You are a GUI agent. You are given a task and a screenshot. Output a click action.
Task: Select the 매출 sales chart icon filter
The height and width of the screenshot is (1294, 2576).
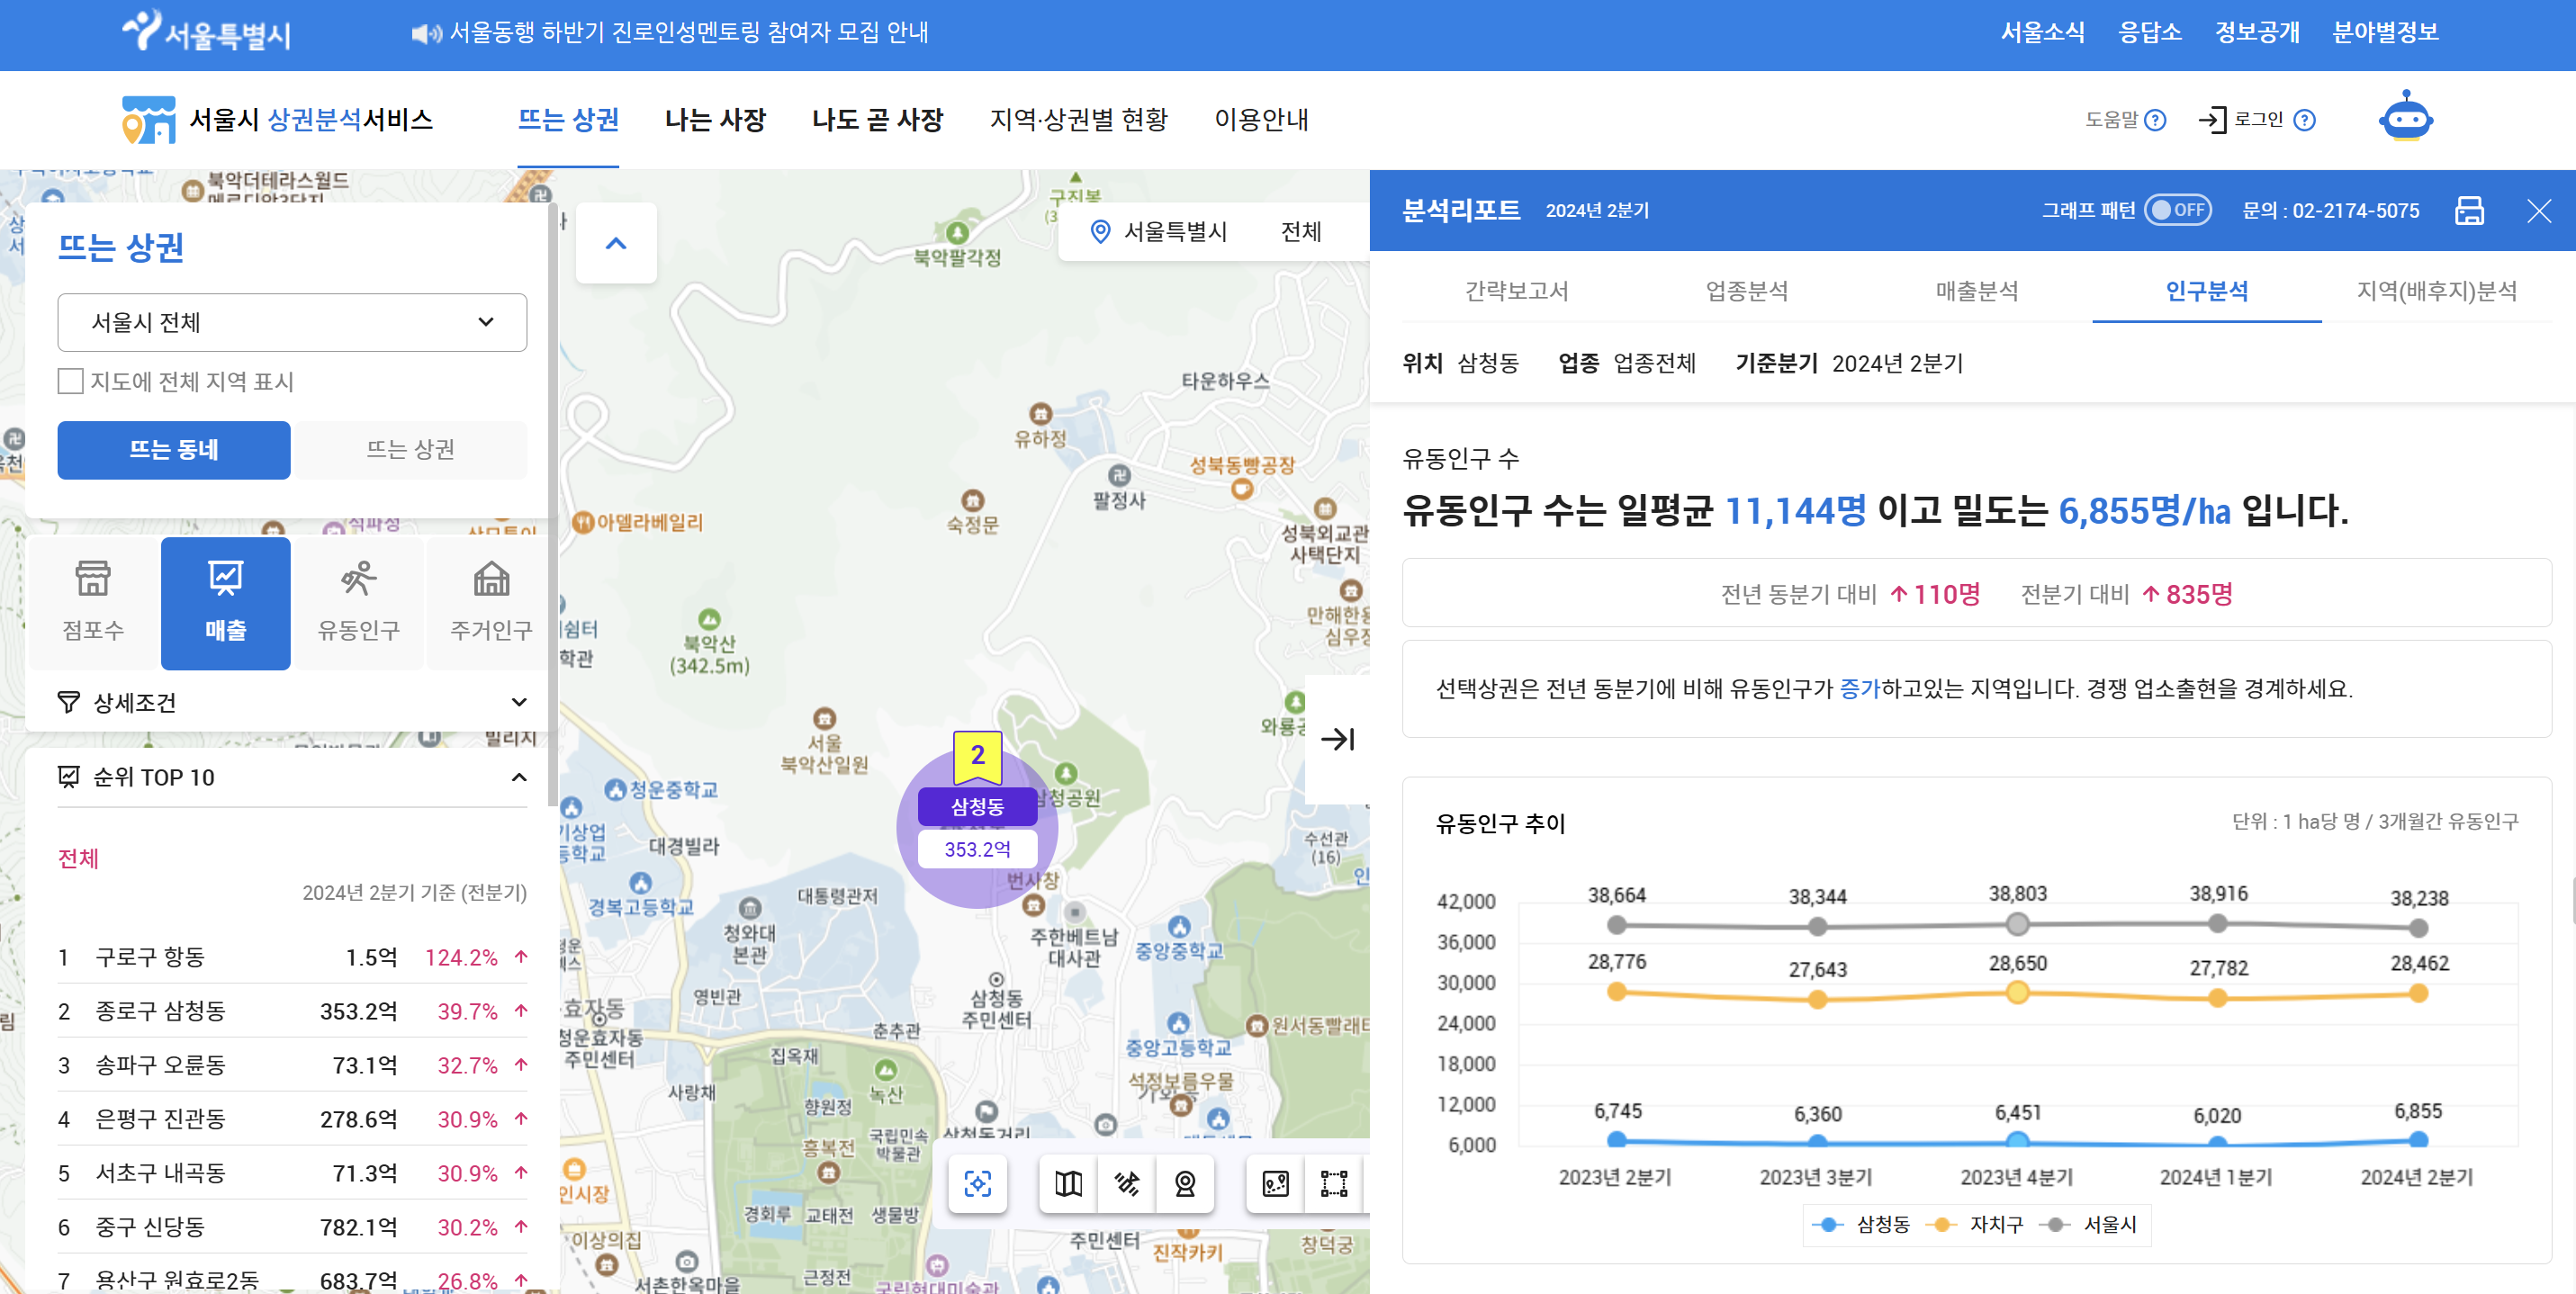(226, 603)
